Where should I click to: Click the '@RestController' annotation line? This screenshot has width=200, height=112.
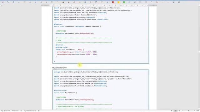tap(60, 90)
